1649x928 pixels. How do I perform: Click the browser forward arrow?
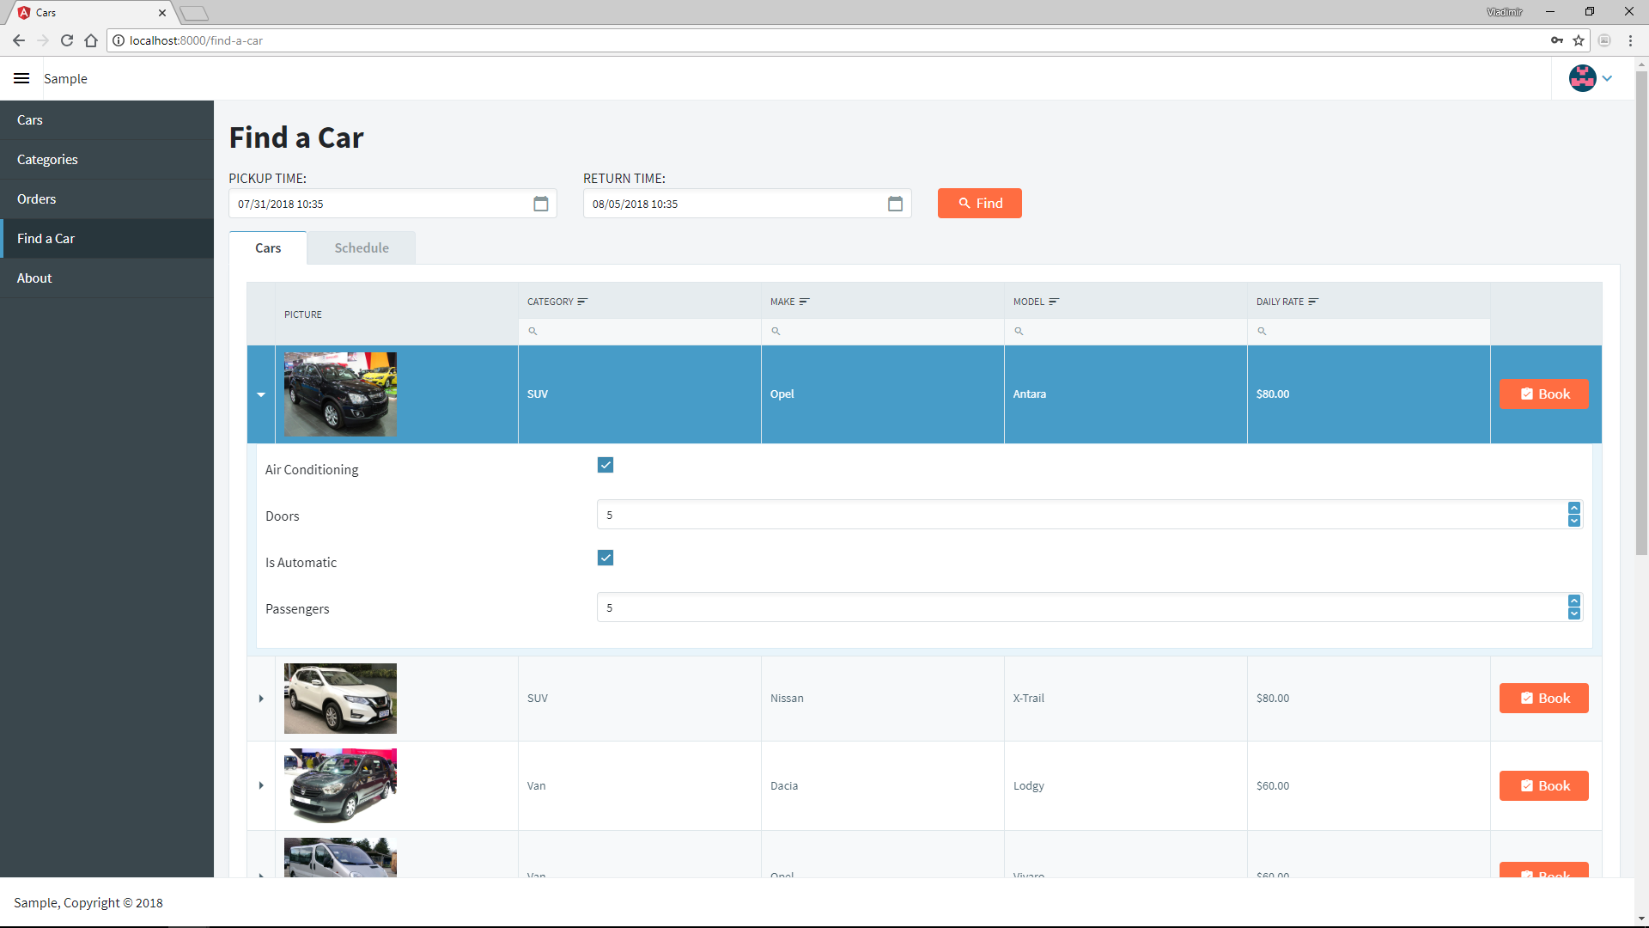coord(43,40)
